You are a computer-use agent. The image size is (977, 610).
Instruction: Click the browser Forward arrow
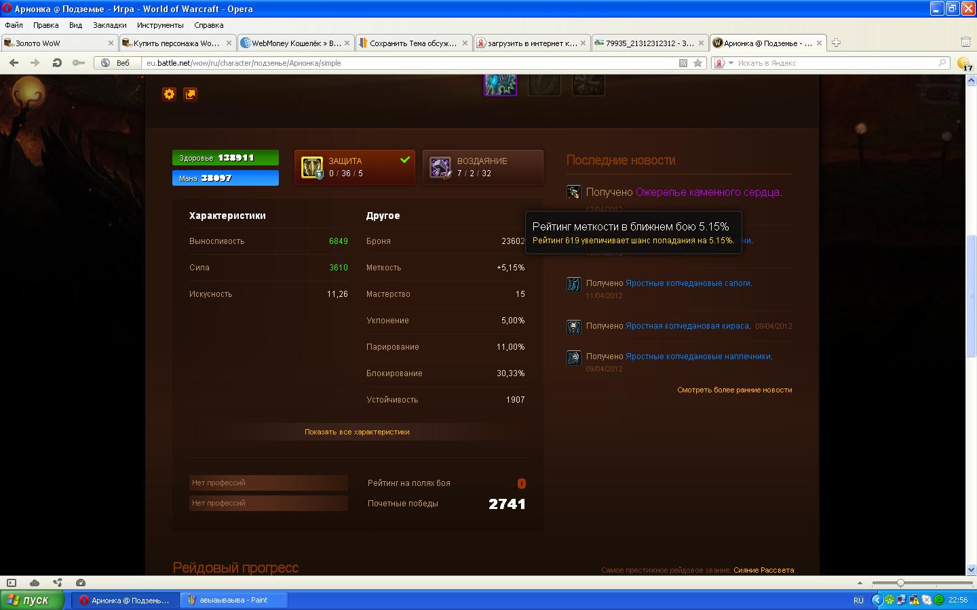(35, 62)
